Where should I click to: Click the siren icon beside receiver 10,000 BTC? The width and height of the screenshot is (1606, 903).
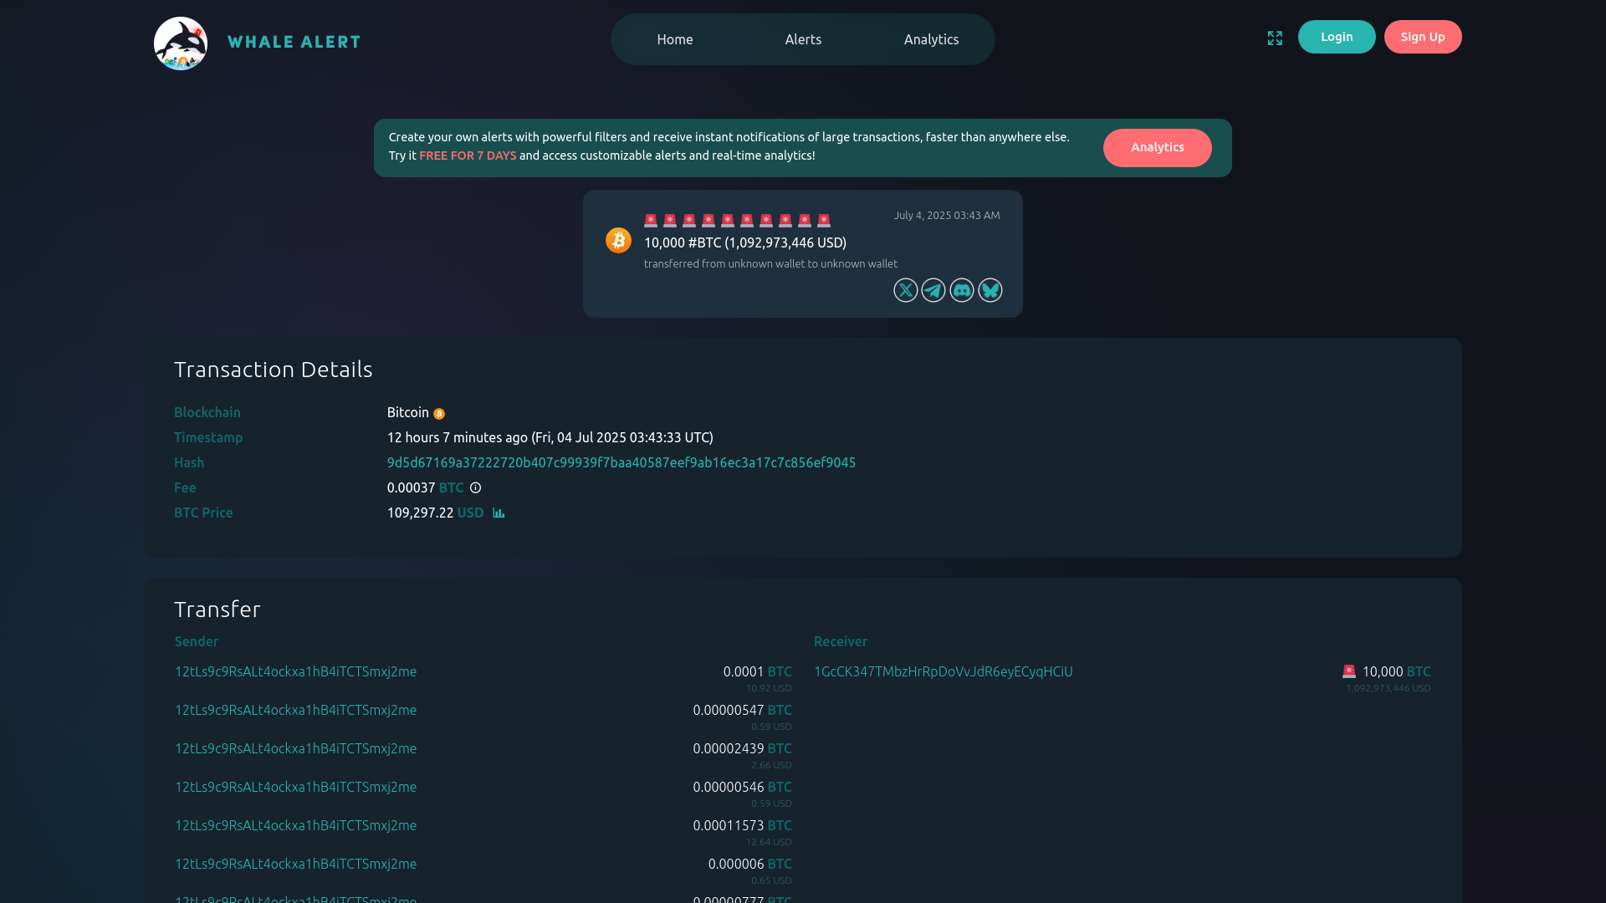1349,671
